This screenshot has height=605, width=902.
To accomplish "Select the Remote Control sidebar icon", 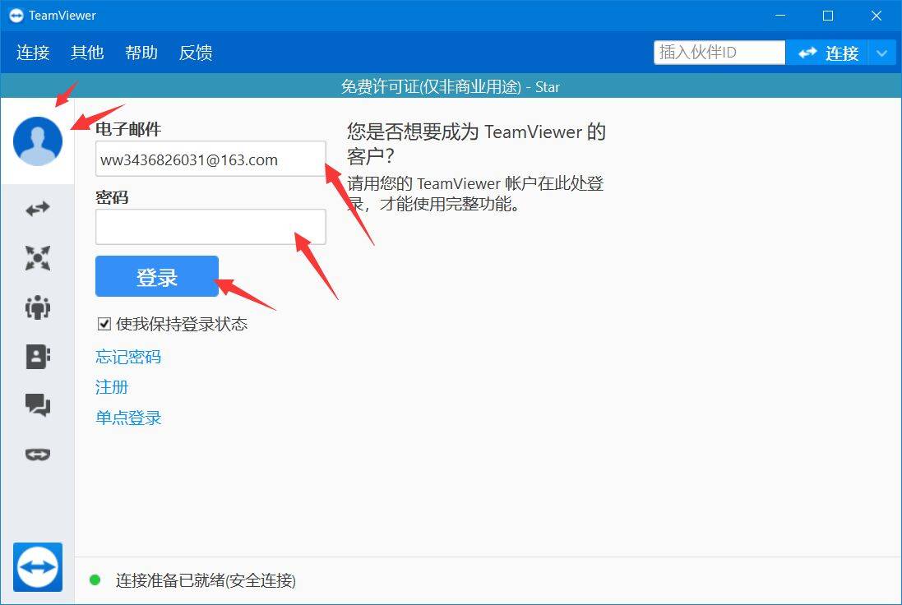I will [38, 209].
